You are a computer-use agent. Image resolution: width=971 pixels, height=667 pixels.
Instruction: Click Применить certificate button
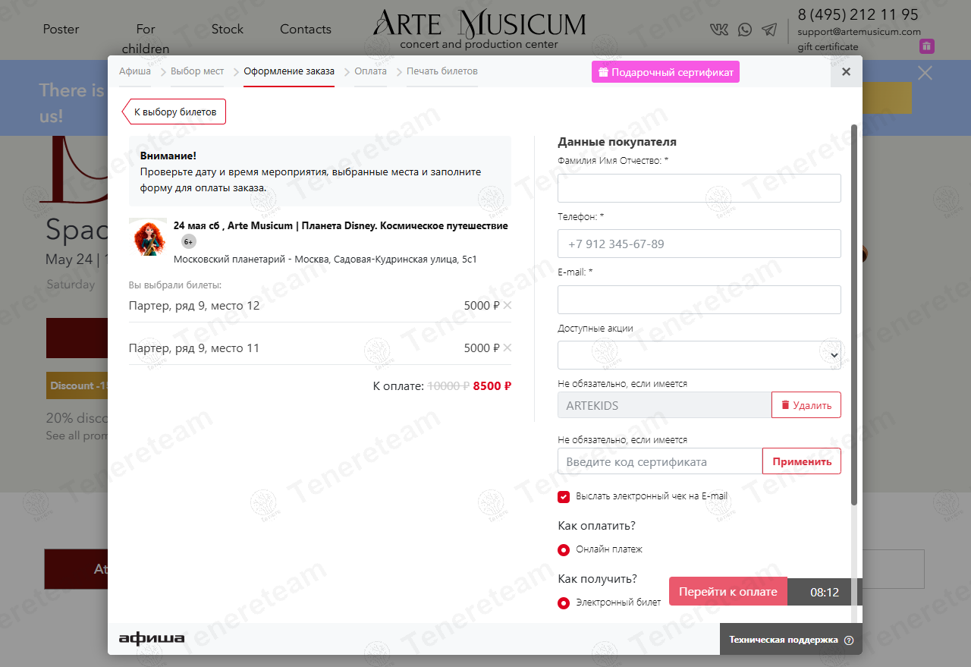802,461
